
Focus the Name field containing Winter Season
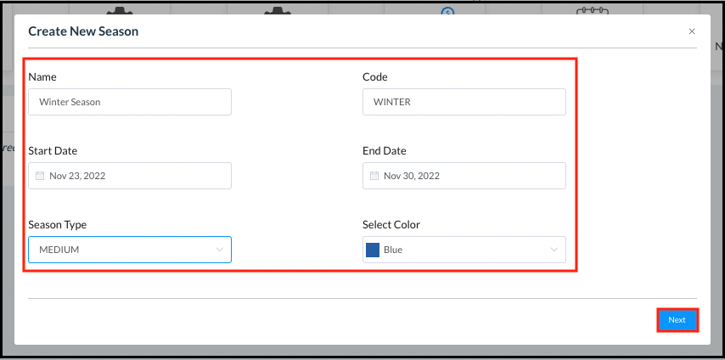point(129,102)
